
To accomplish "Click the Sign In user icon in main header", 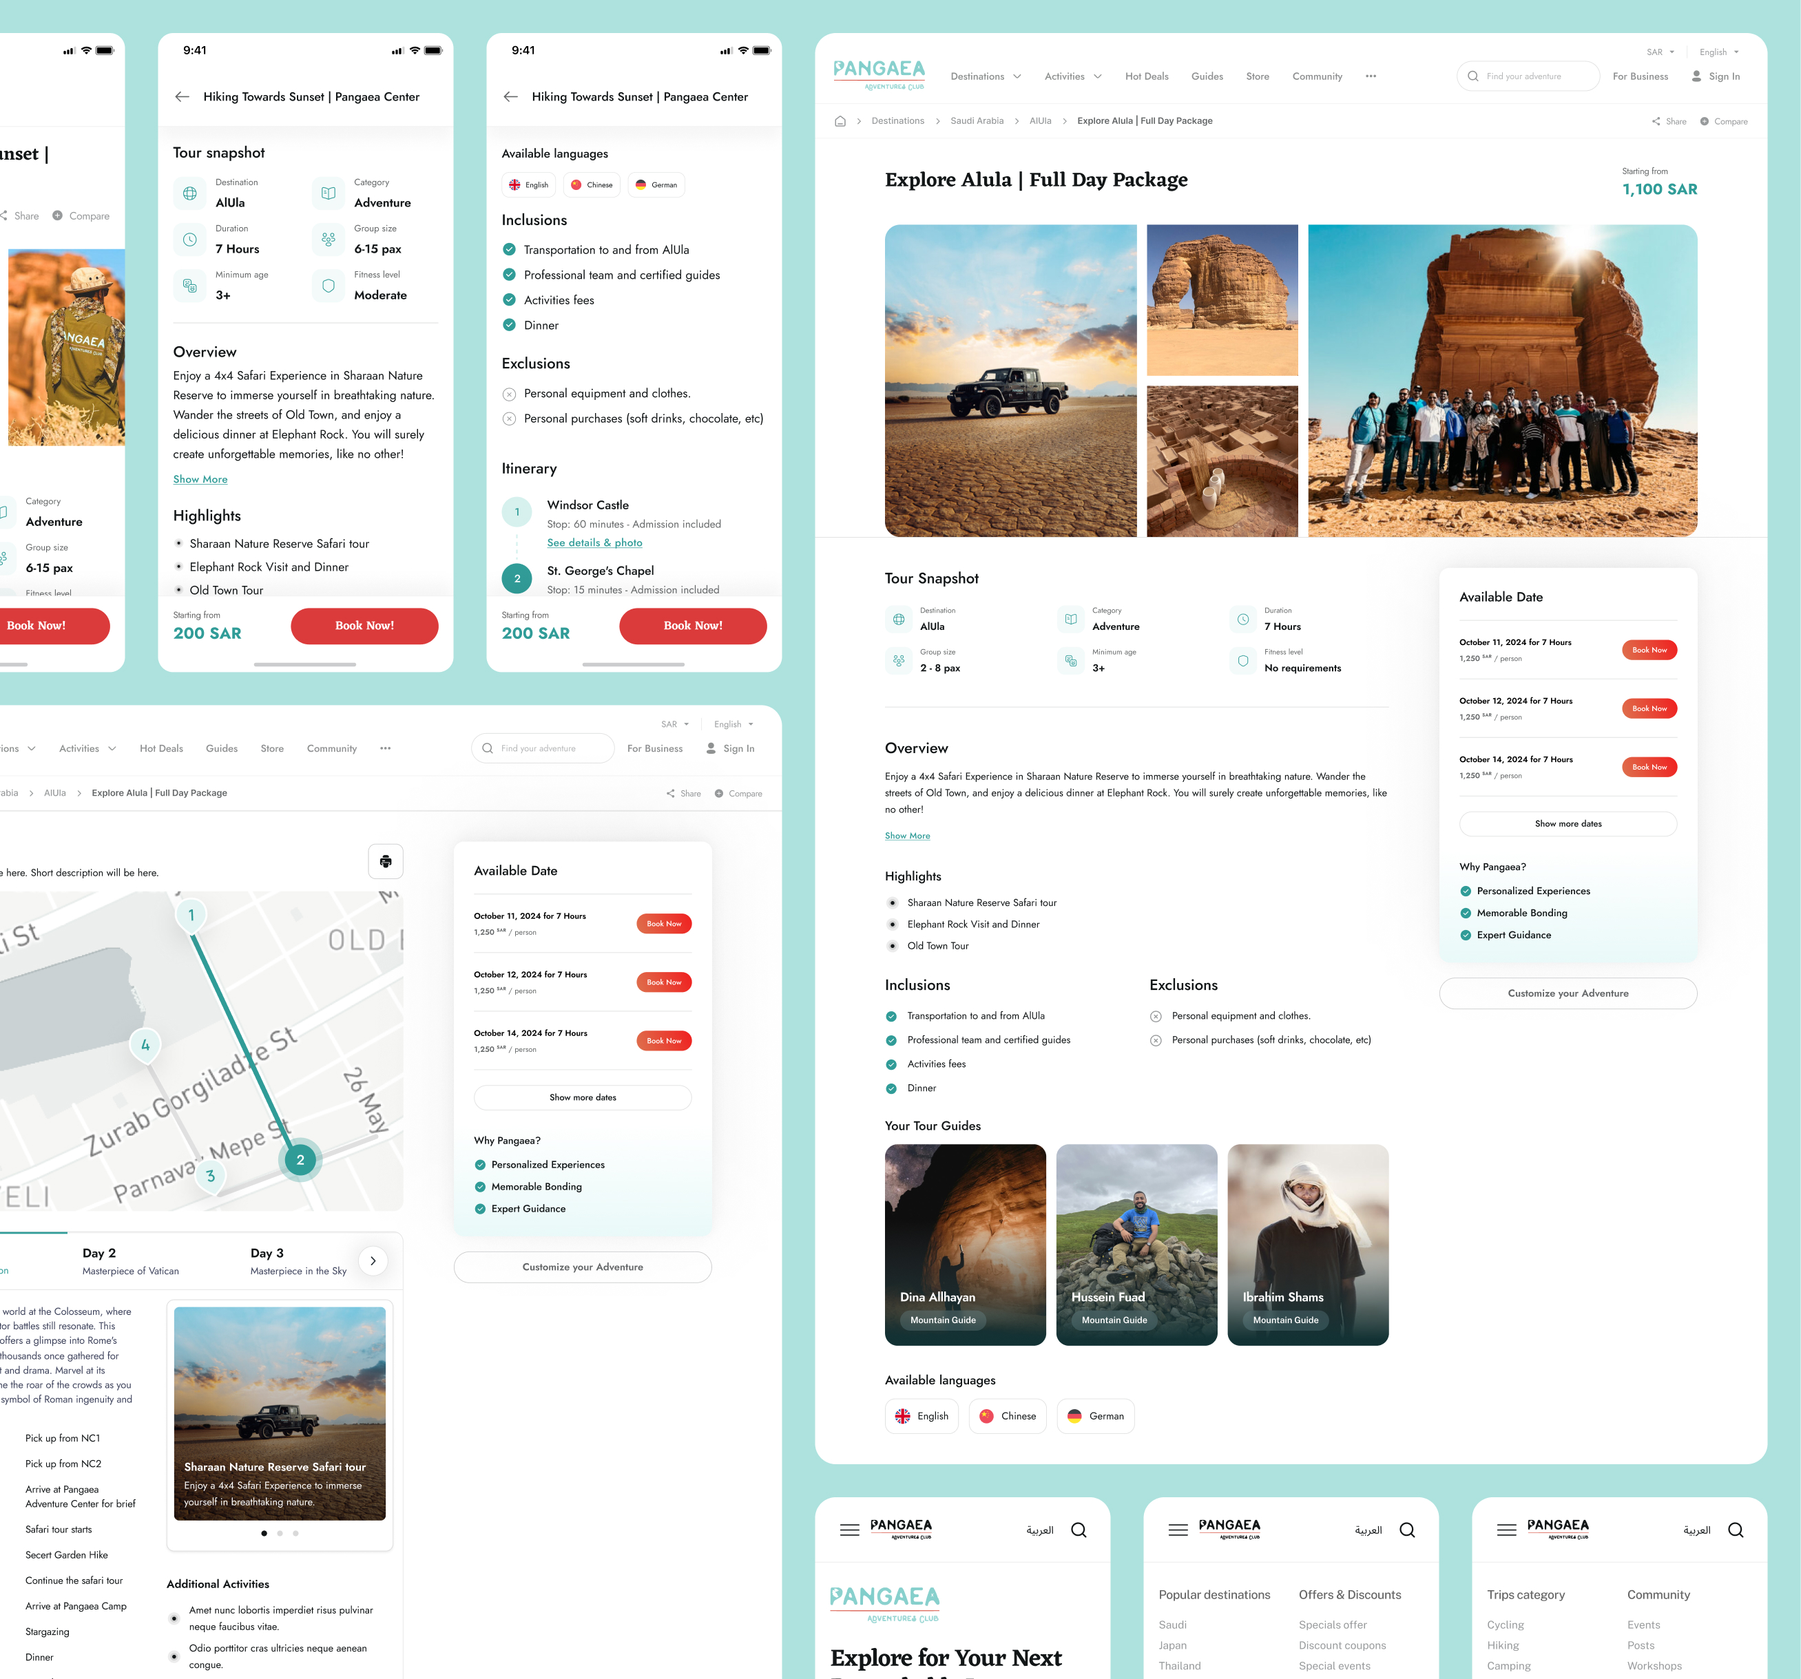I will 1696,77.
